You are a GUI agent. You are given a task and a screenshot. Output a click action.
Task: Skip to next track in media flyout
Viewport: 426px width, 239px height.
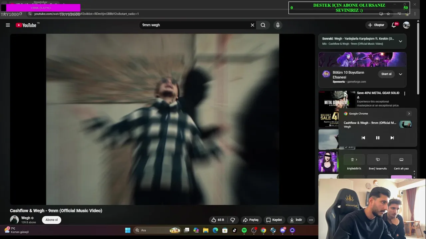point(392,138)
